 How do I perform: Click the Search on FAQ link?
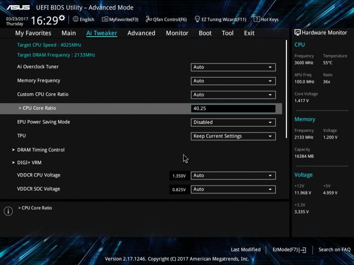[x=334, y=249]
